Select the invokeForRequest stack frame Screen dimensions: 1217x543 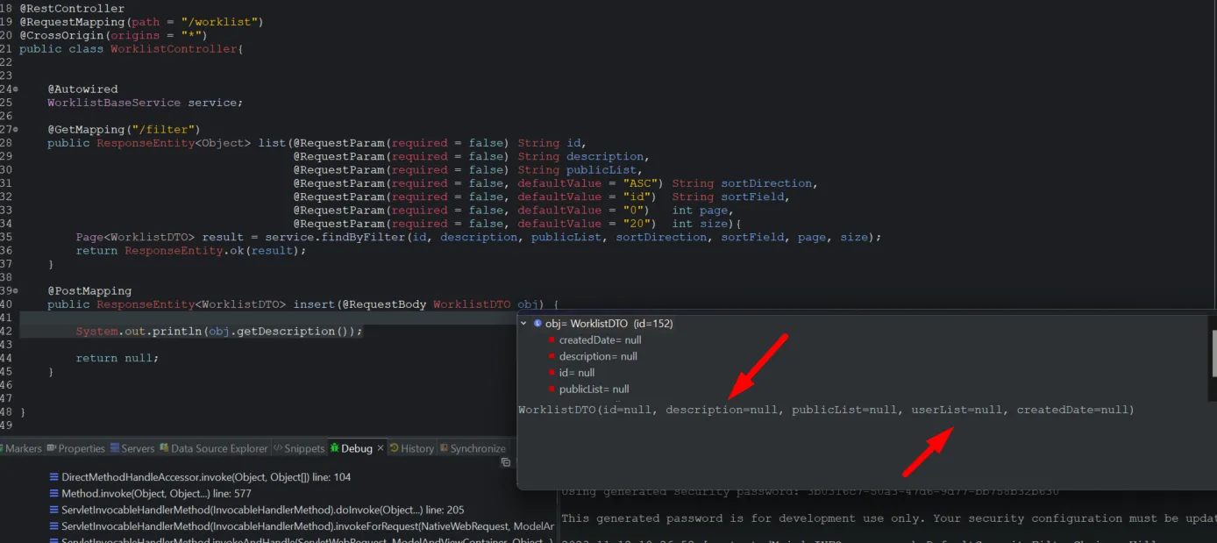click(307, 526)
